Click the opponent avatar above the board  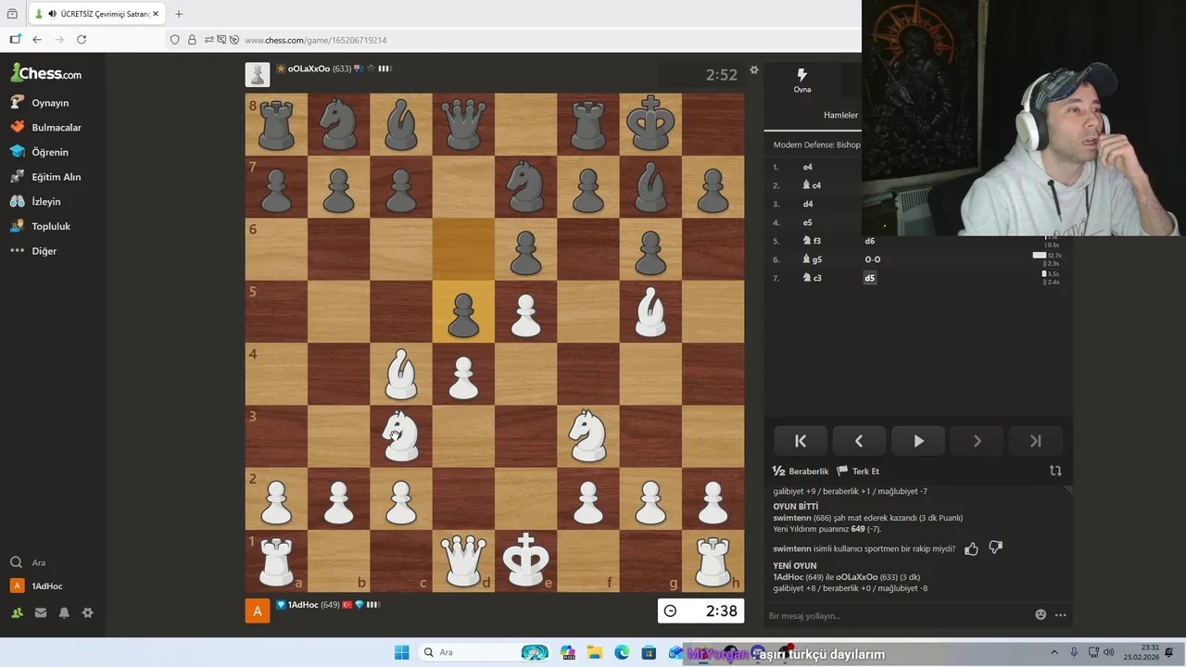[x=258, y=74]
